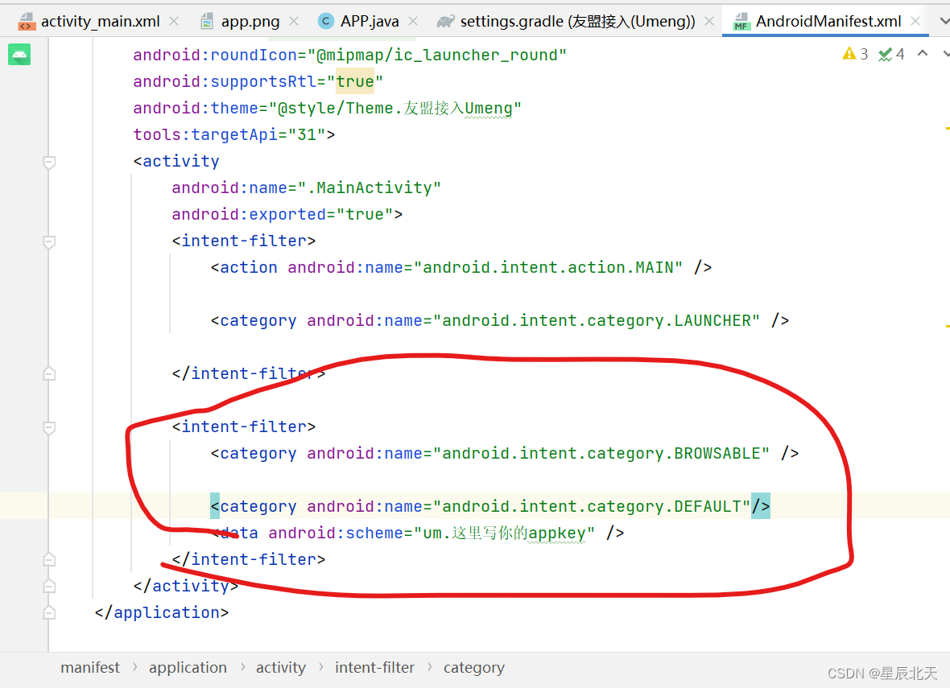Click fold end marker of first intent-filter
The width and height of the screenshot is (950, 688).
pyautogui.click(x=50, y=373)
